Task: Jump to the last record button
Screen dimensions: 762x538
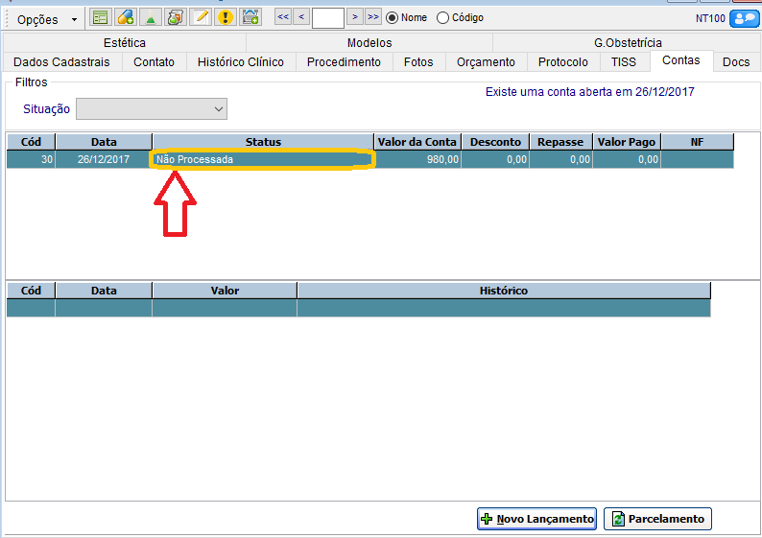Action: [x=373, y=17]
